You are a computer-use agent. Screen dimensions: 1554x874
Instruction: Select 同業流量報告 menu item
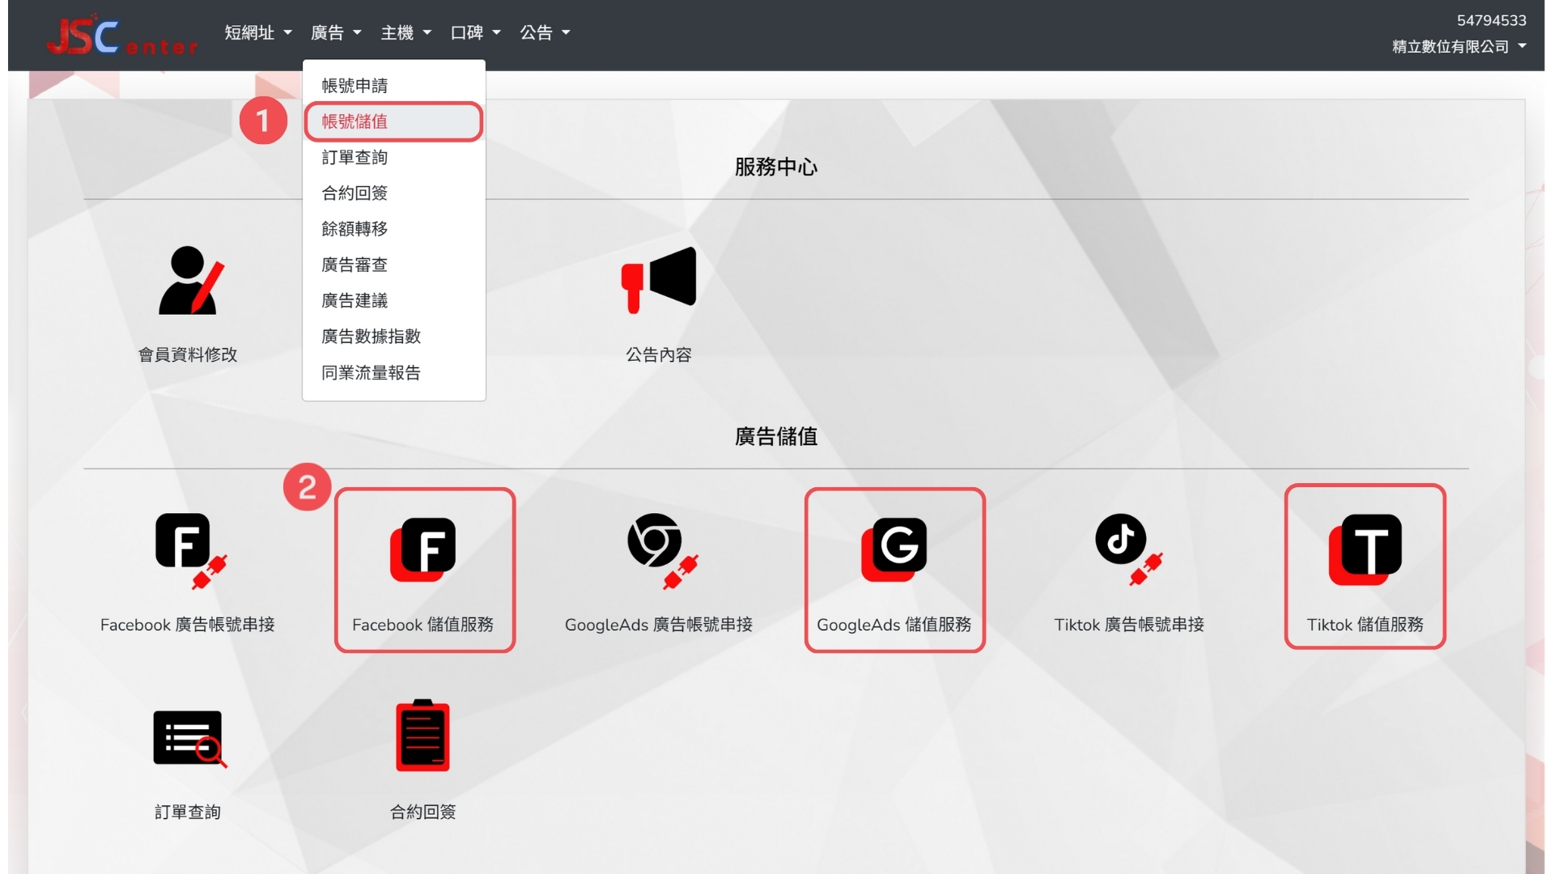[371, 373]
